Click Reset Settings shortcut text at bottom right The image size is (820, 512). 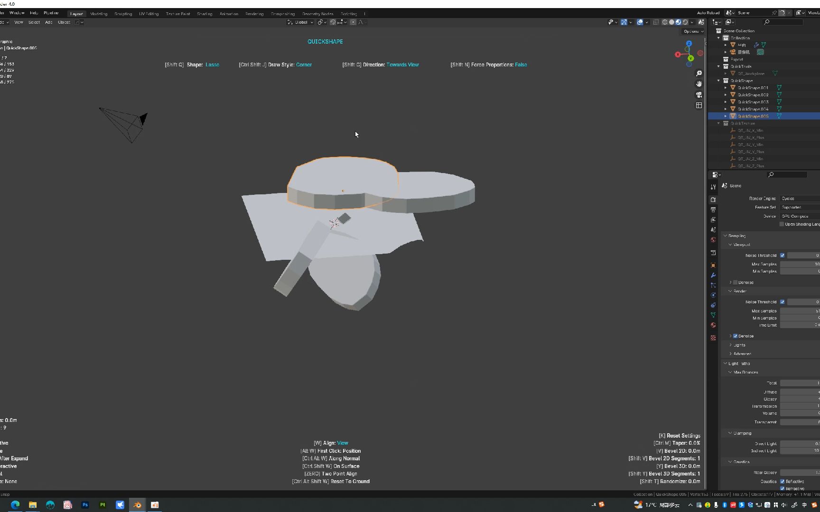(679, 435)
